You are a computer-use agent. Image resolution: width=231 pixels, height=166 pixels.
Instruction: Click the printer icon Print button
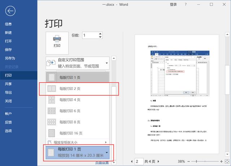57,41
